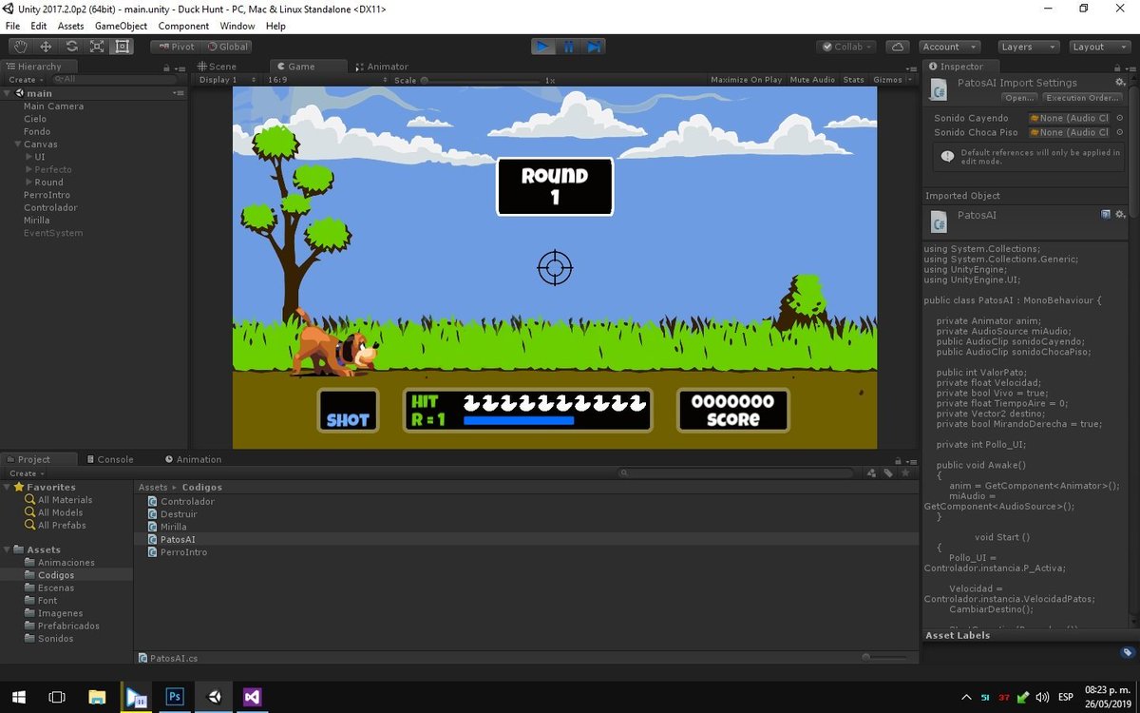Toggle Mute Audio in Game view
The width and height of the screenshot is (1140, 713).
click(812, 80)
